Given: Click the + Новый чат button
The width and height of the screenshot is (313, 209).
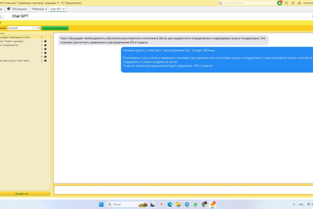Looking at the screenshot, I should 25,194.
